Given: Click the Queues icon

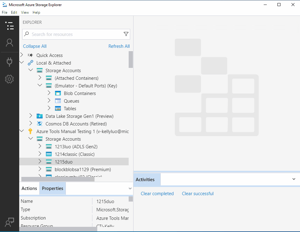Looking at the screenshot, I should tap(58, 101).
